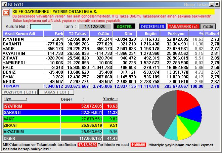Click the legend value 117.666.187

pos(91,138)
